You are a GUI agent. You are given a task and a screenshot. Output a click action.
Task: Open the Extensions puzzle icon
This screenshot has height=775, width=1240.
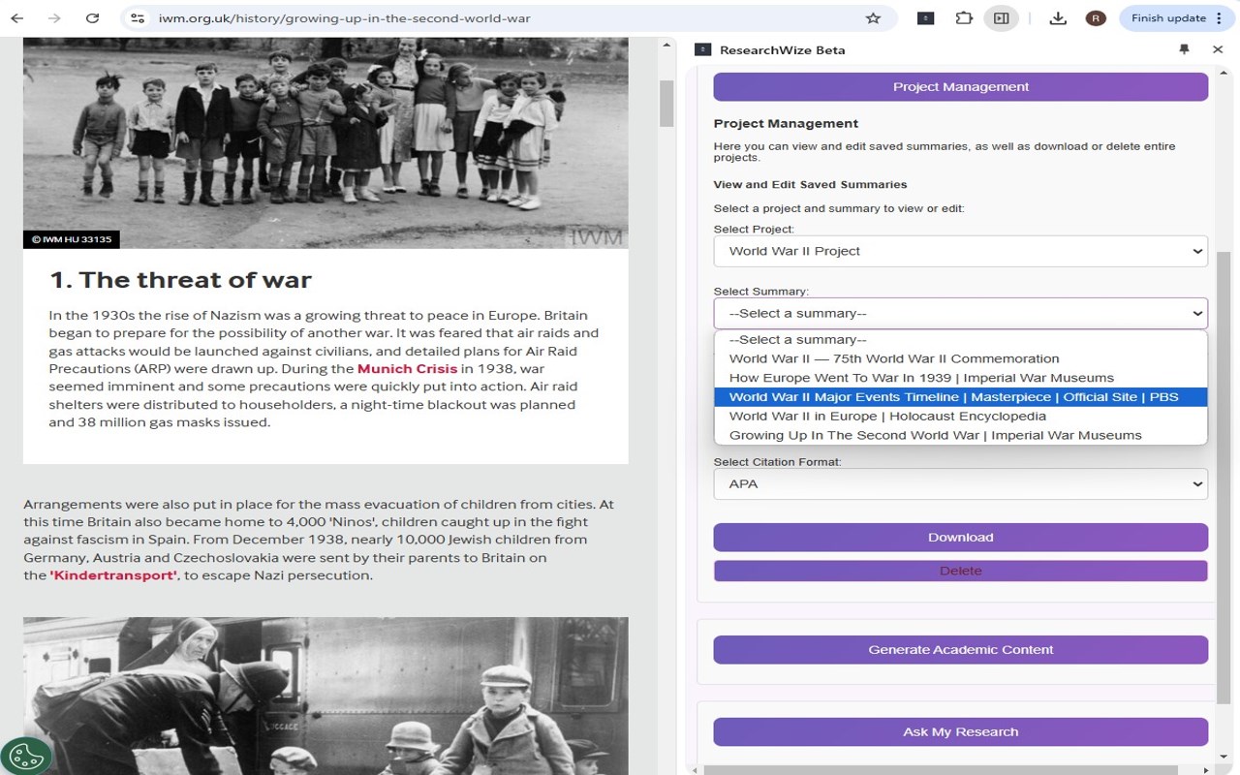pyautogui.click(x=963, y=18)
